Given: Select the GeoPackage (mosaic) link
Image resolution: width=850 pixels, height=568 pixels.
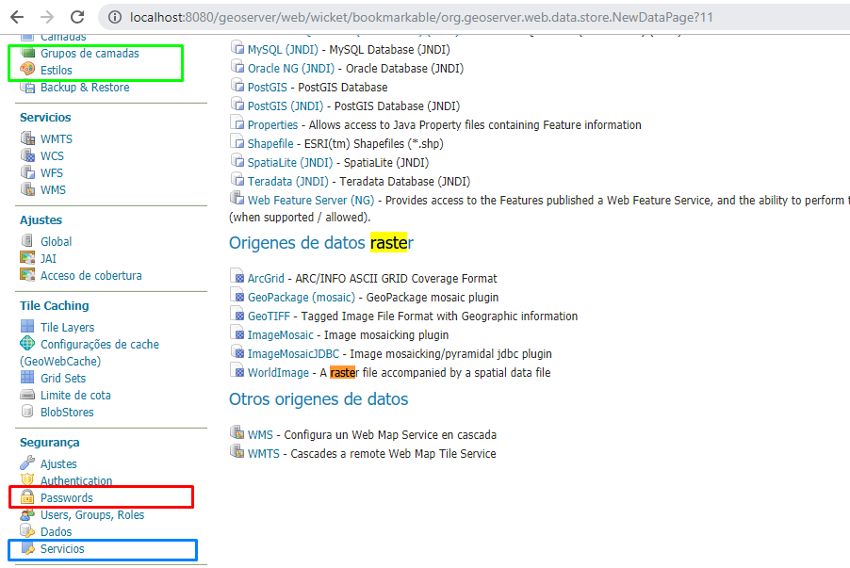Looking at the screenshot, I should [302, 298].
